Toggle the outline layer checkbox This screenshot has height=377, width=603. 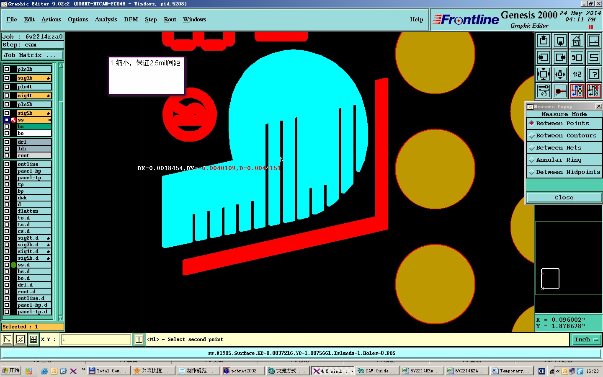[7, 164]
